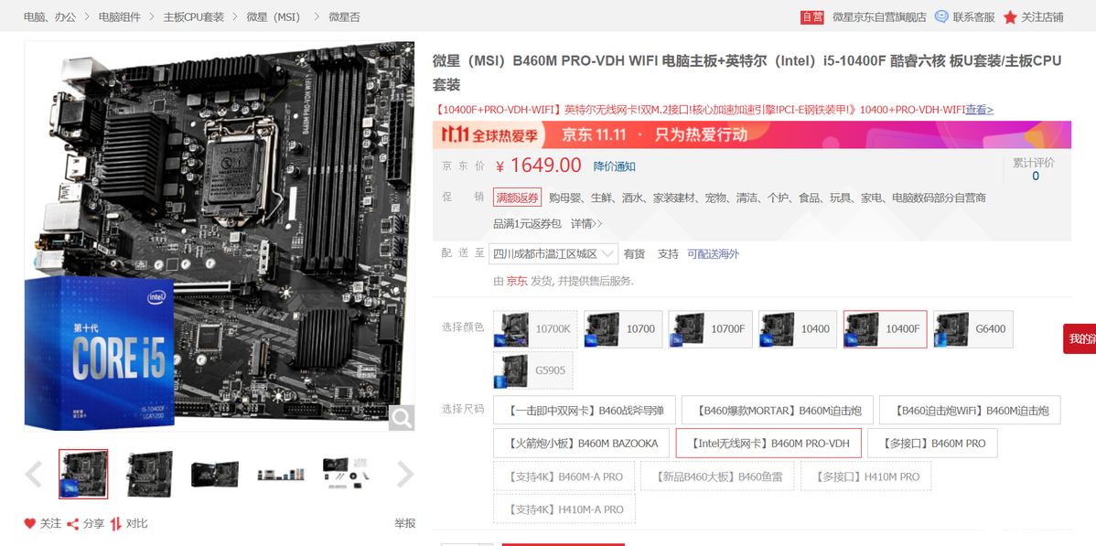The width and height of the screenshot is (1096, 546).
Task: Open delivery address dropdown 四川成都市温江区城区
Action: pos(553,253)
